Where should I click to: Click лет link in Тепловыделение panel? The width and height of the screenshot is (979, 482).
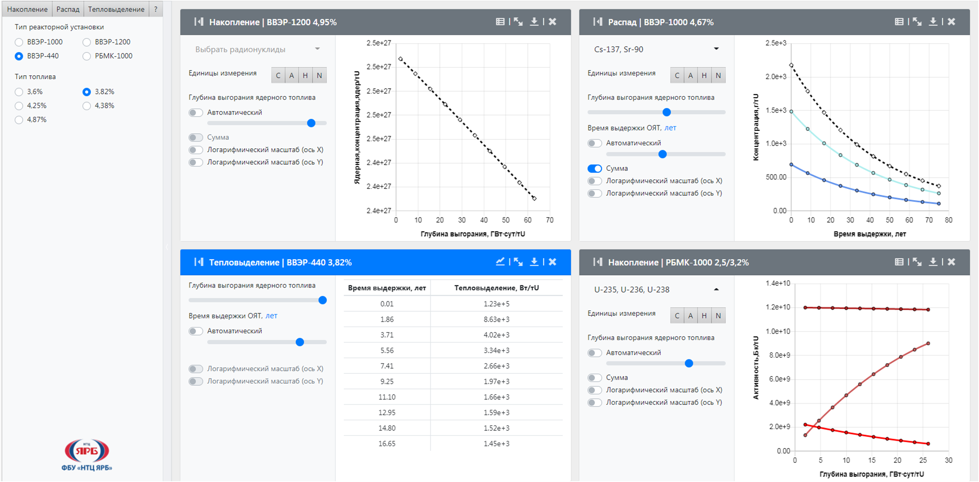point(271,316)
